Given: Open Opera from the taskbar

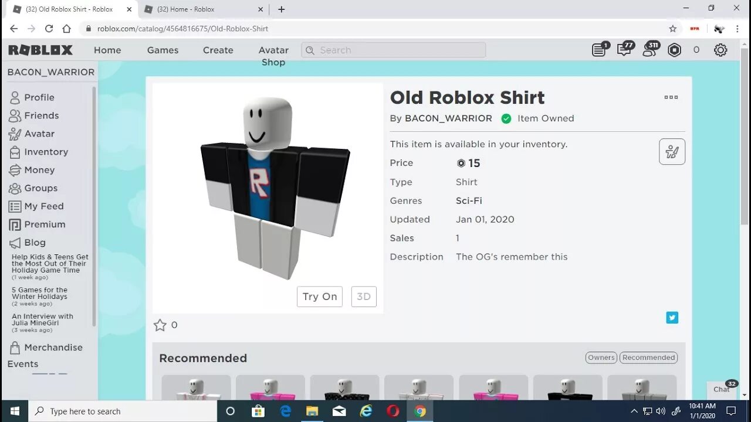Looking at the screenshot, I should 393,411.
